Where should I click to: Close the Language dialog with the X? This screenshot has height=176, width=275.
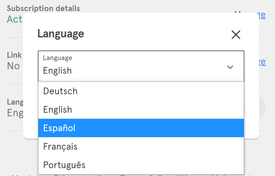[x=236, y=35]
